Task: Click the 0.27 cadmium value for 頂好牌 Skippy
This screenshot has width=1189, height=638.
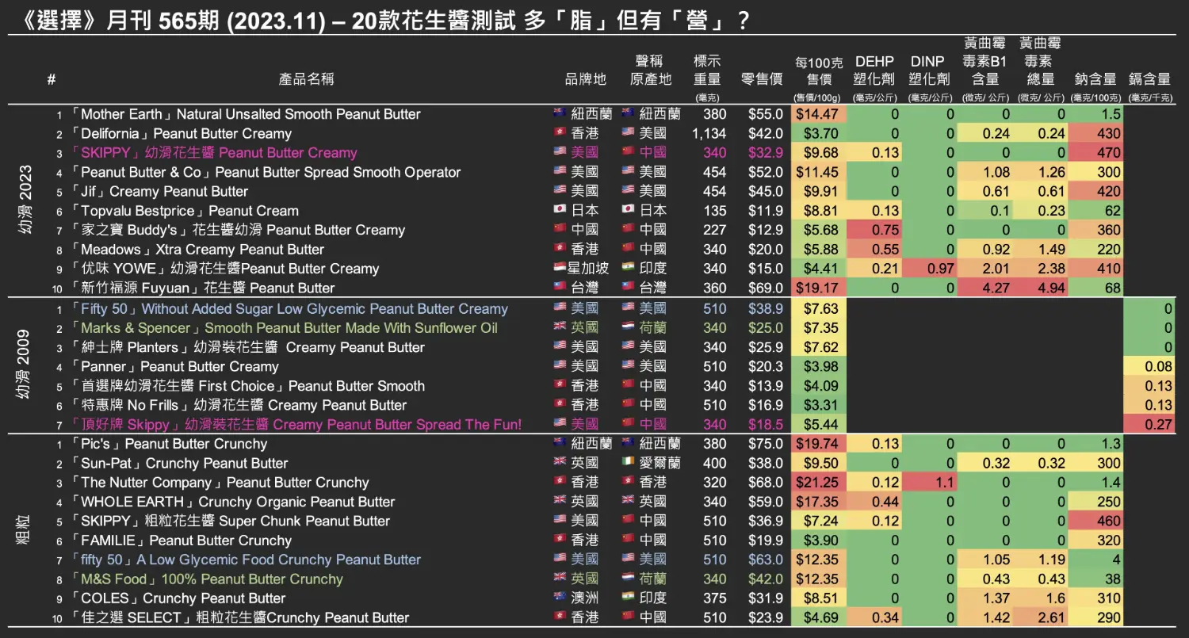Action: [x=1149, y=425]
